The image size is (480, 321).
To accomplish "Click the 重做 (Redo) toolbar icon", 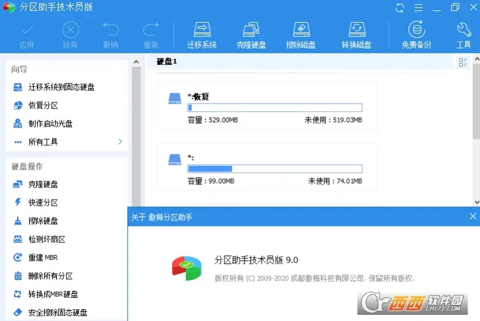I will (151, 36).
